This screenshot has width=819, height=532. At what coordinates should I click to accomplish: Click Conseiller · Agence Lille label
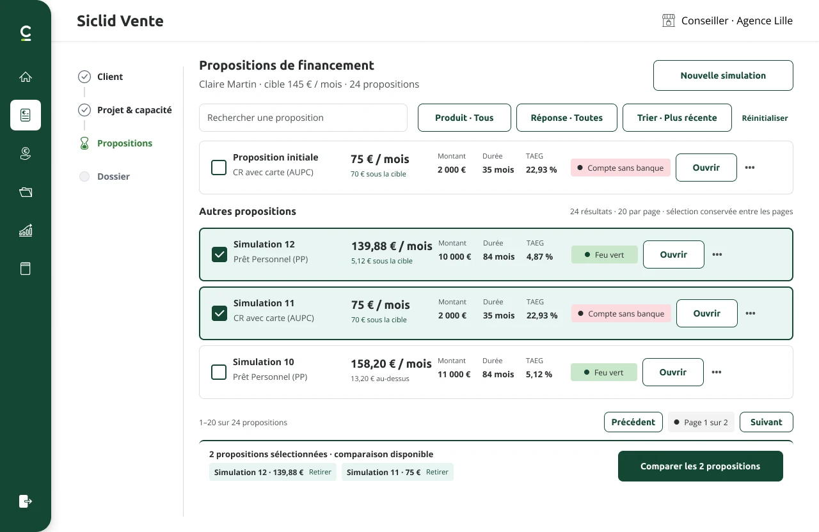tap(737, 20)
